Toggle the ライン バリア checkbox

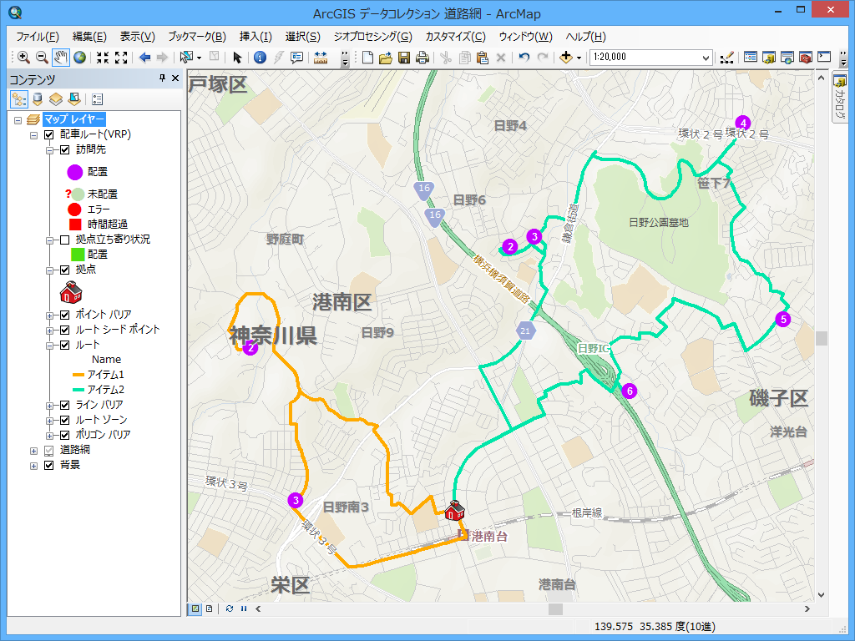(x=64, y=405)
